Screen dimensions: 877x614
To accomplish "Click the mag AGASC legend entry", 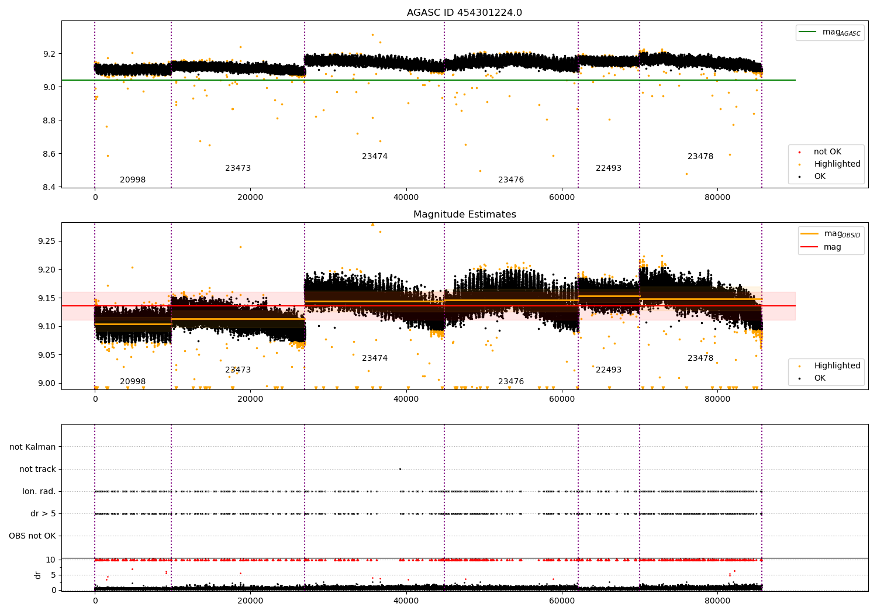I will point(830,32).
